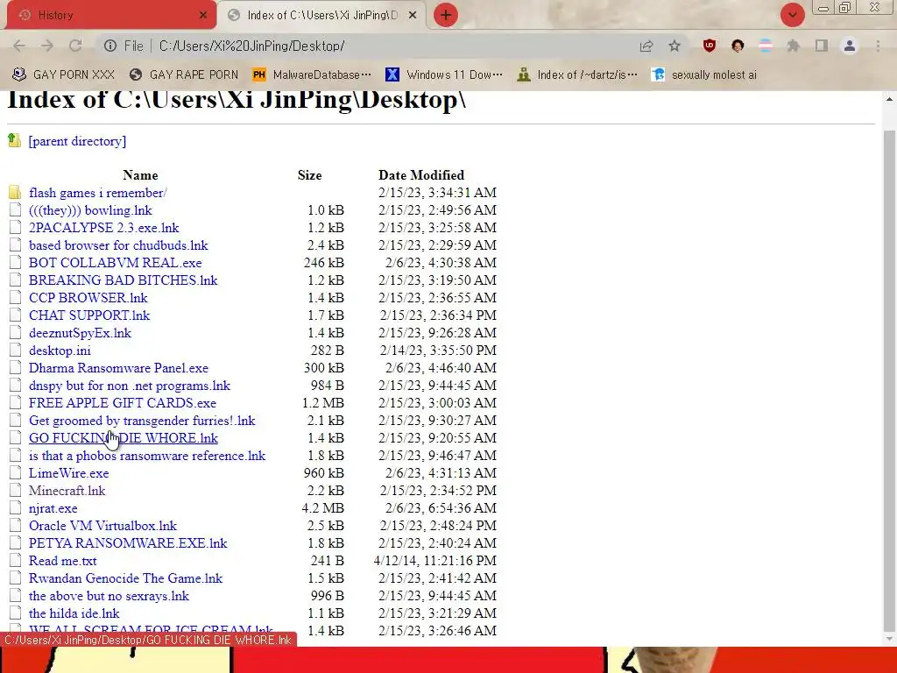Open dnspy but for non .net programs.lnk

click(x=130, y=386)
